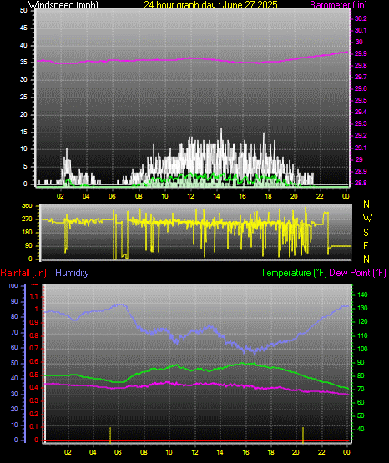Click barometer scale value 29.9
Screen dimensions: 389x463
tap(361, 53)
